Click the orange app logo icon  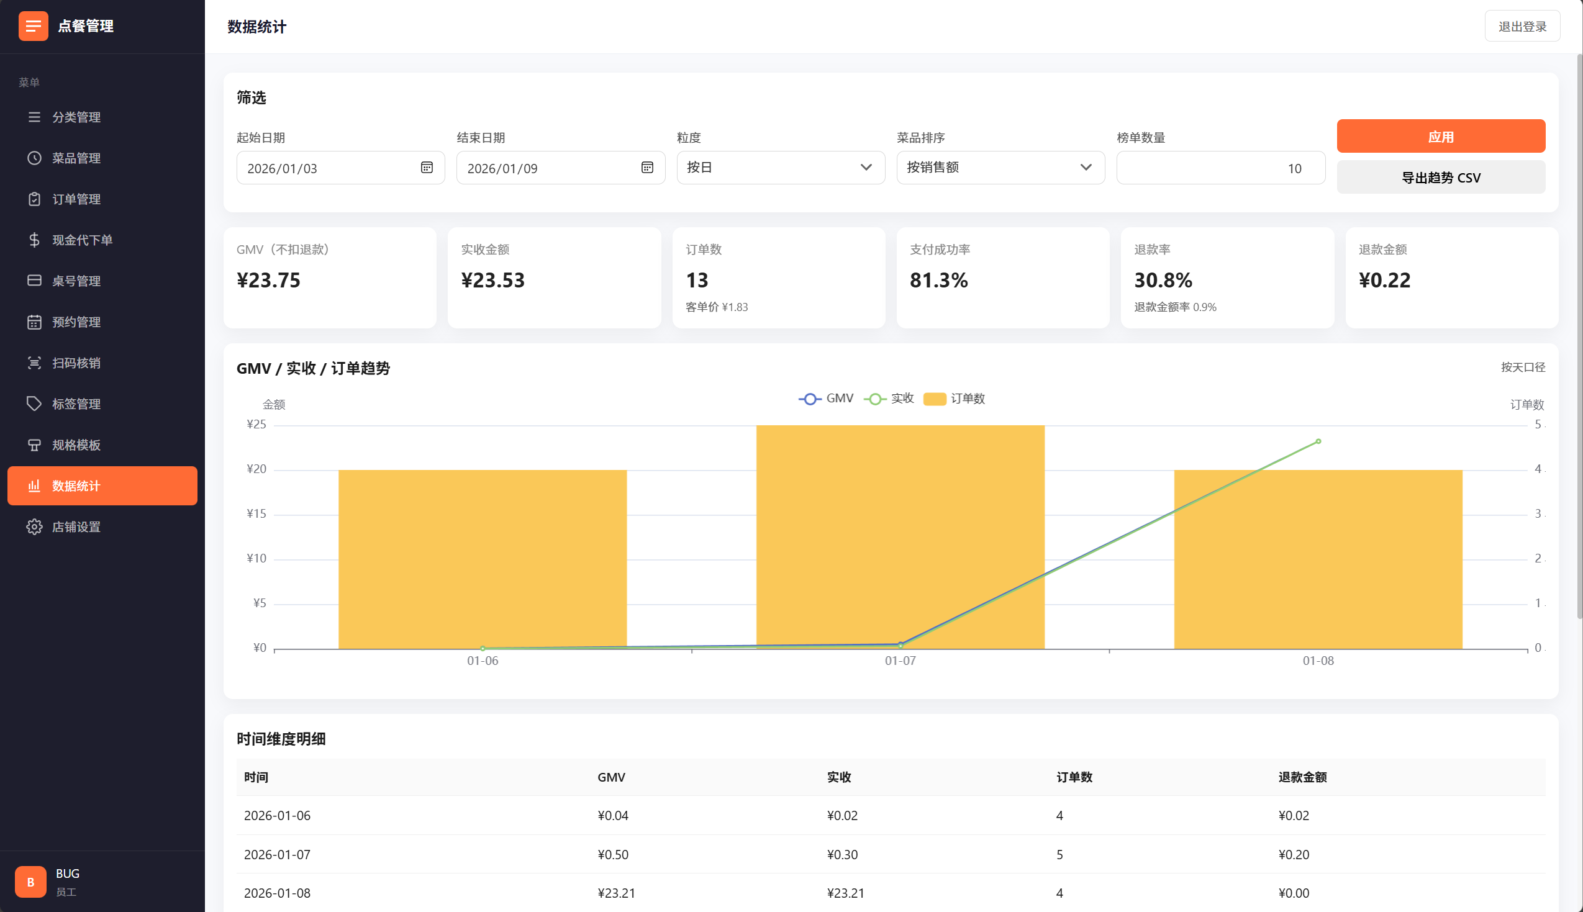(33, 26)
